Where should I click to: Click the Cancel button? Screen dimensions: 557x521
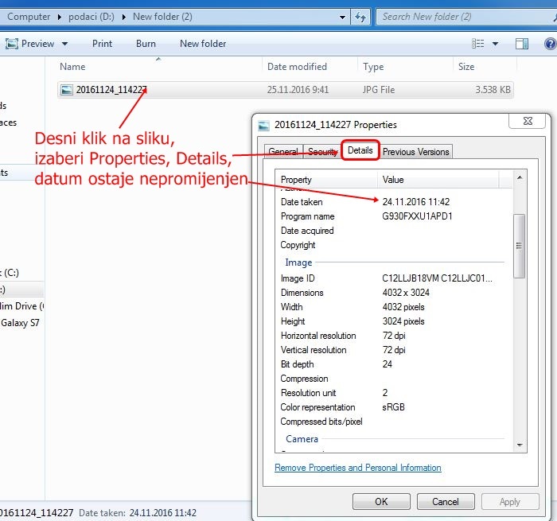point(446,501)
